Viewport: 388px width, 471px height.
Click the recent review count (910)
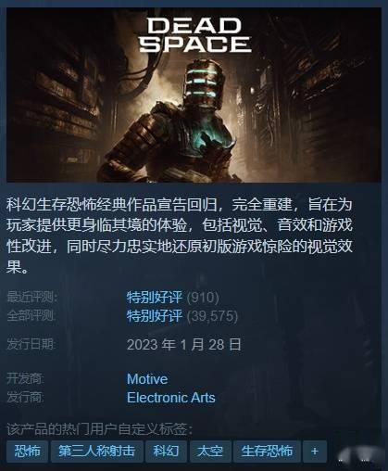[203, 298]
